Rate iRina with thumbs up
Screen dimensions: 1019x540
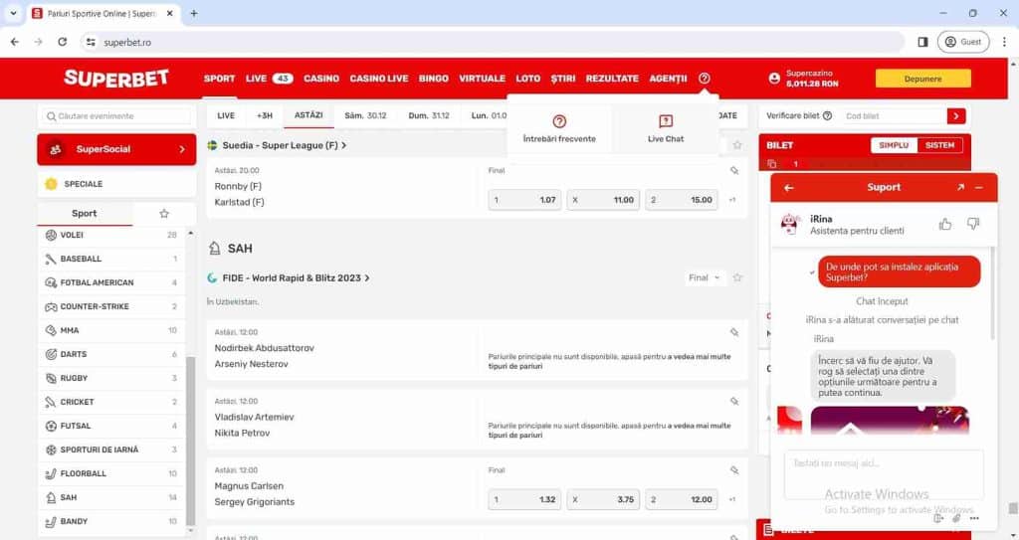click(x=945, y=224)
